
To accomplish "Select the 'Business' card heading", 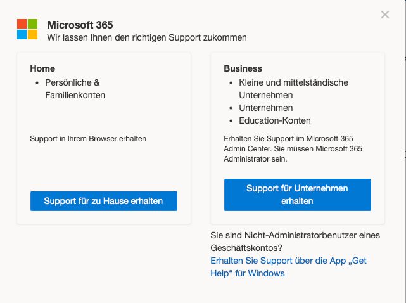I will point(243,68).
